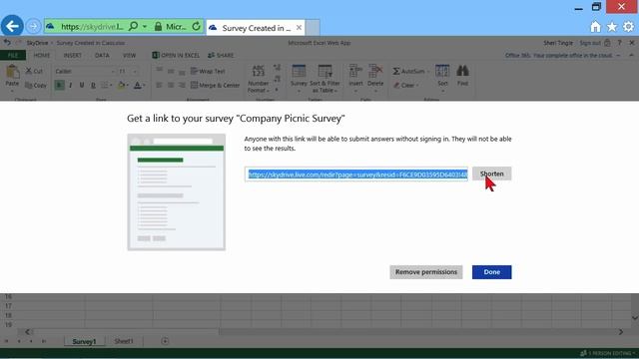Close the 'Survey Created in...' browser tab
Image resolution: width=639 pixels, height=359 pixels.
point(299,28)
